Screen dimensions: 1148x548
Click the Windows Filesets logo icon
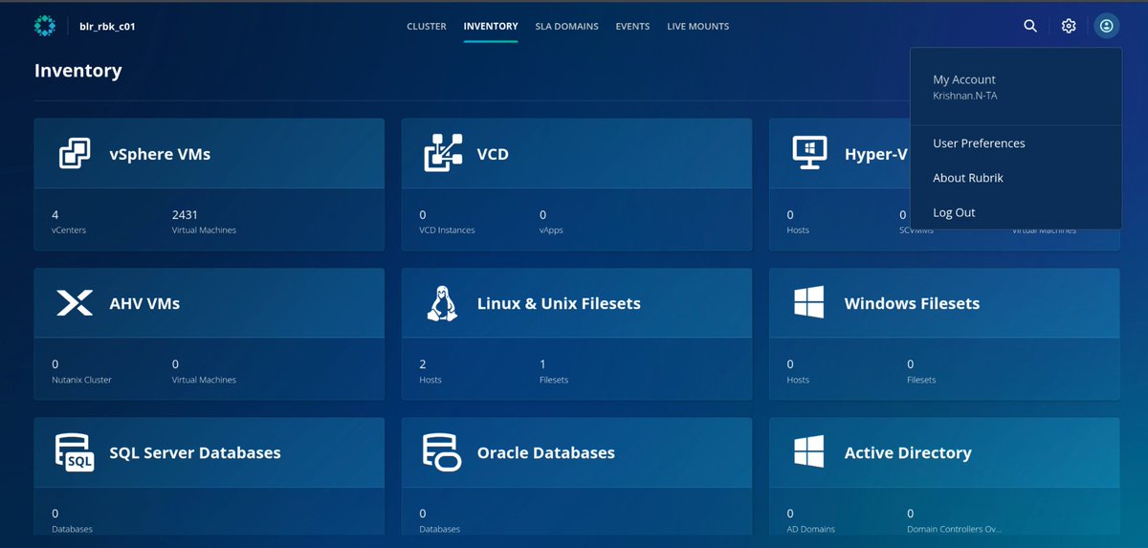[808, 303]
